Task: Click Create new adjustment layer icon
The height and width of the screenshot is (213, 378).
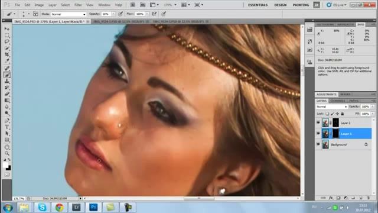Action: tap(346, 198)
